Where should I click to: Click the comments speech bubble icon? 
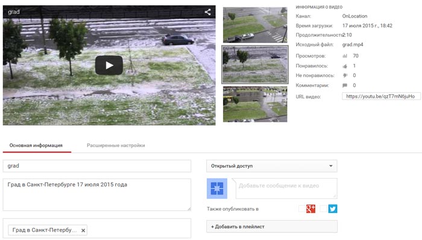point(345,85)
